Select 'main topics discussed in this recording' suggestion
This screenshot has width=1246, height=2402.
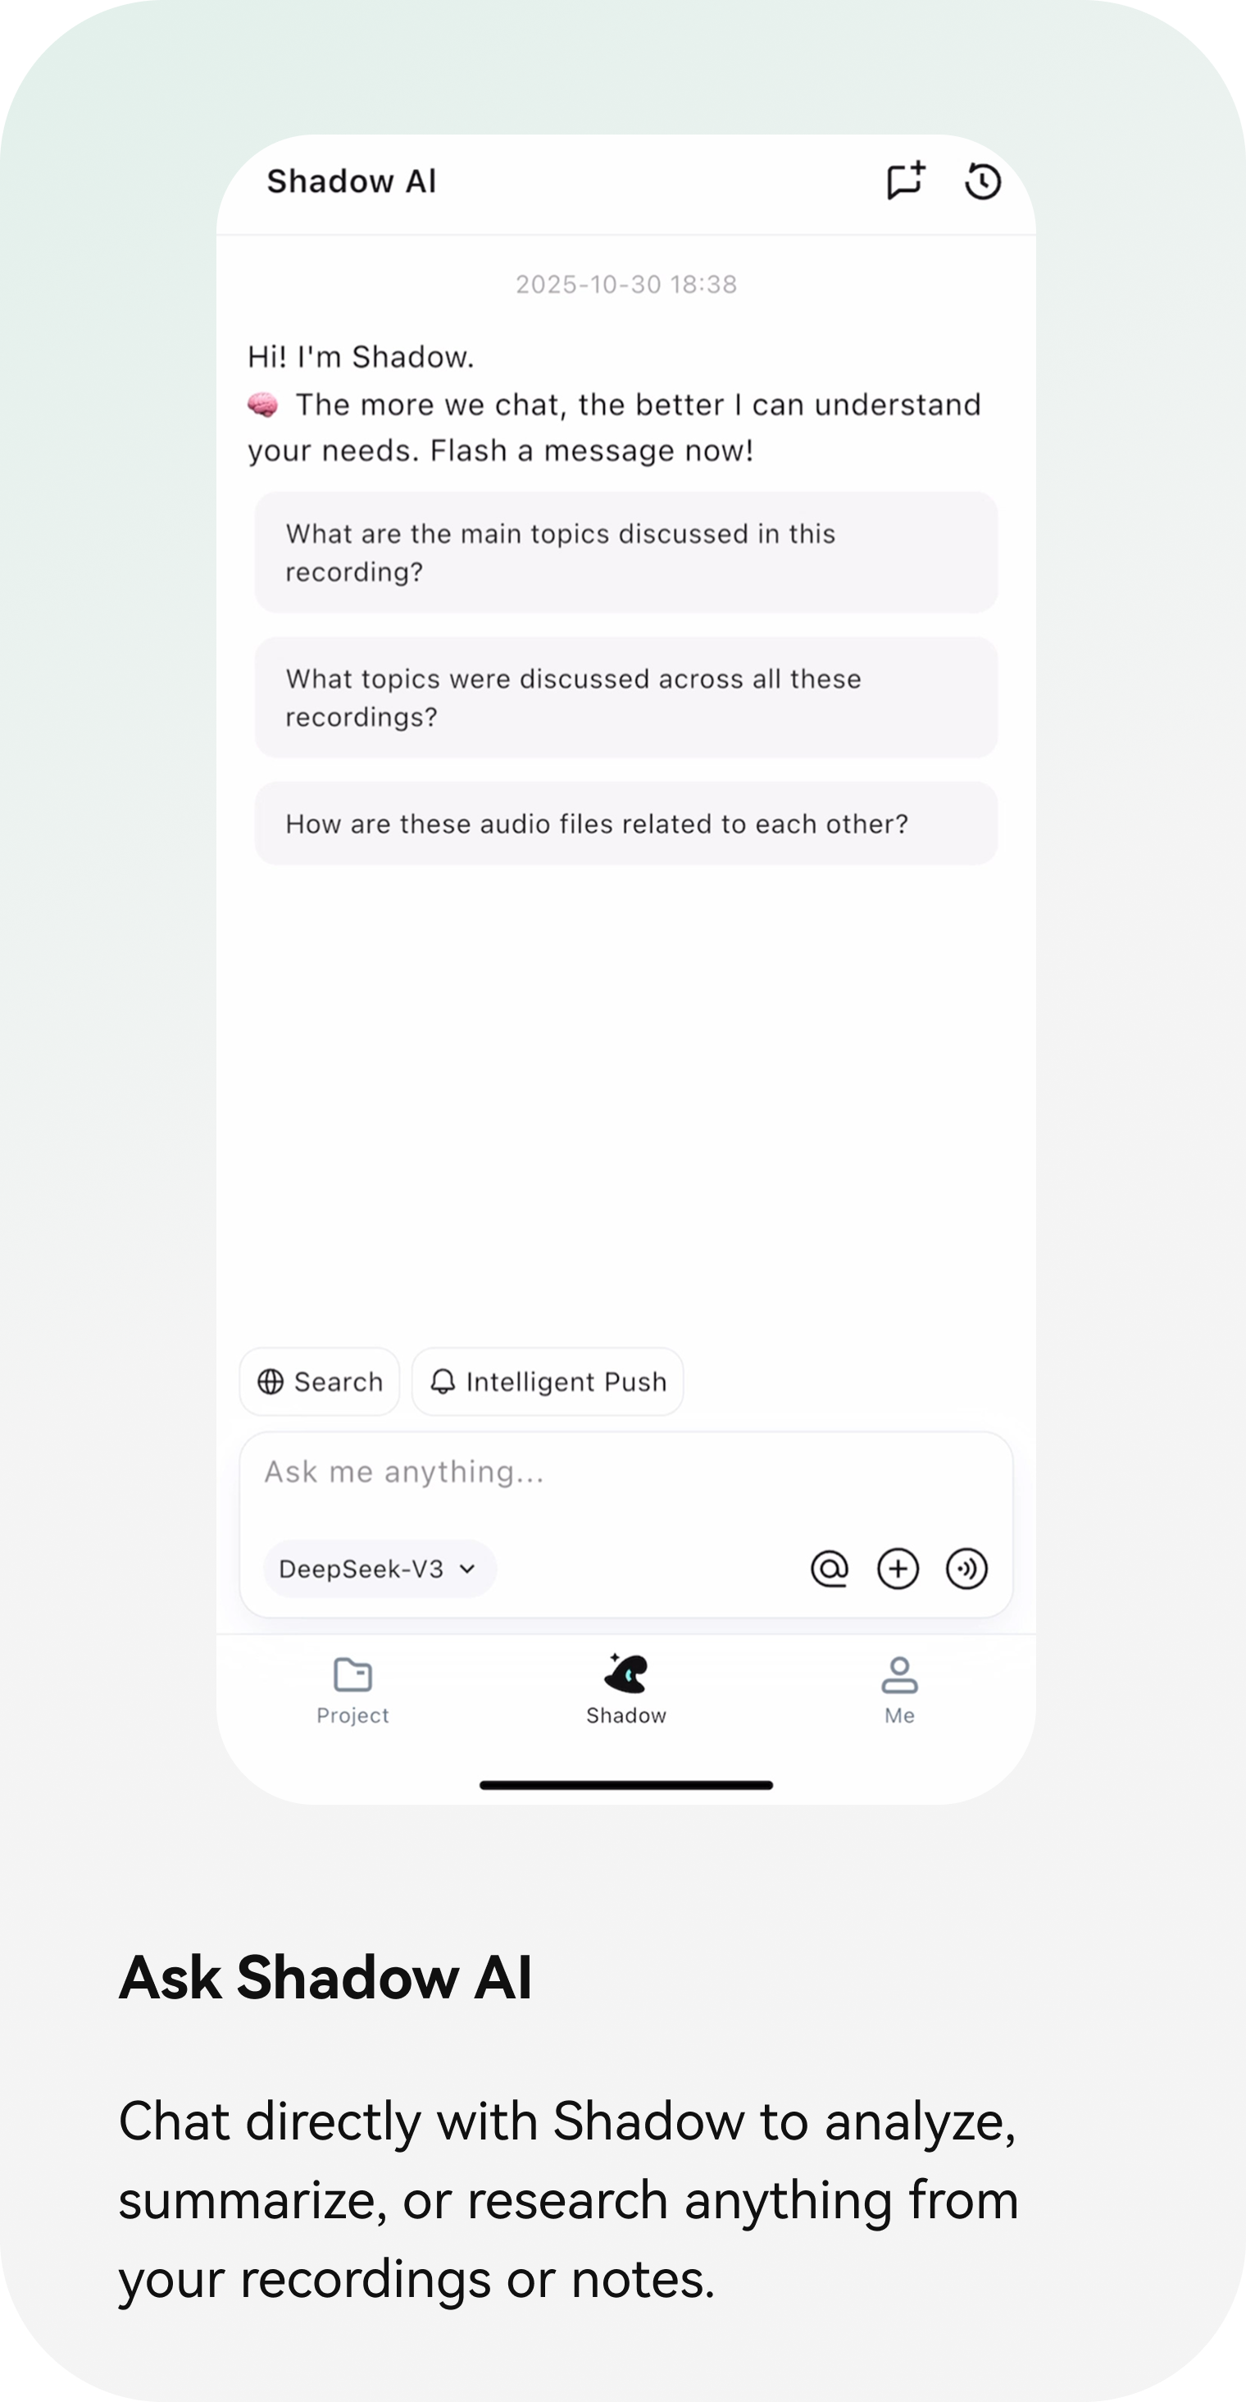(x=626, y=552)
